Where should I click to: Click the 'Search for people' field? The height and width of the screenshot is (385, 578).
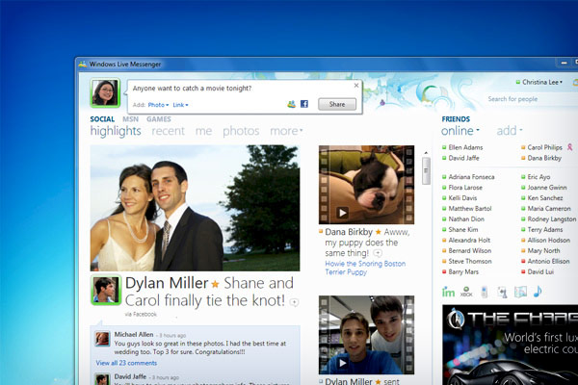[x=531, y=99]
